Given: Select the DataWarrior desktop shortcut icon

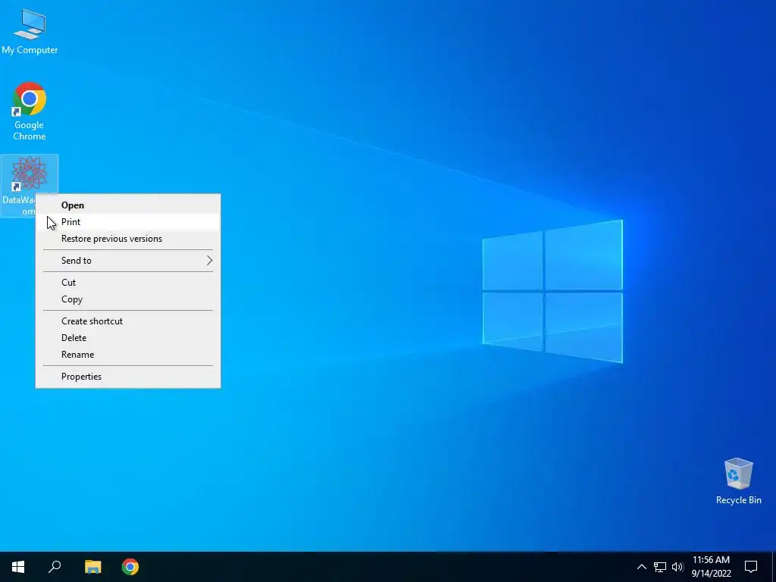Looking at the screenshot, I should coord(30,174).
